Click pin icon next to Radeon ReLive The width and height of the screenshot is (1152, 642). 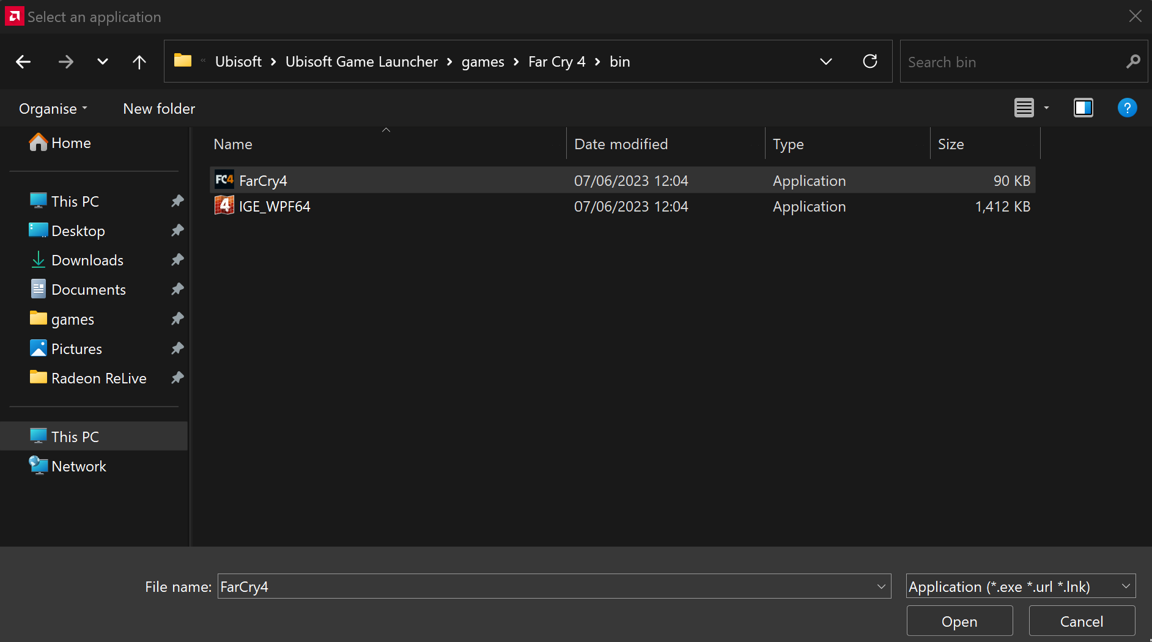click(x=177, y=378)
